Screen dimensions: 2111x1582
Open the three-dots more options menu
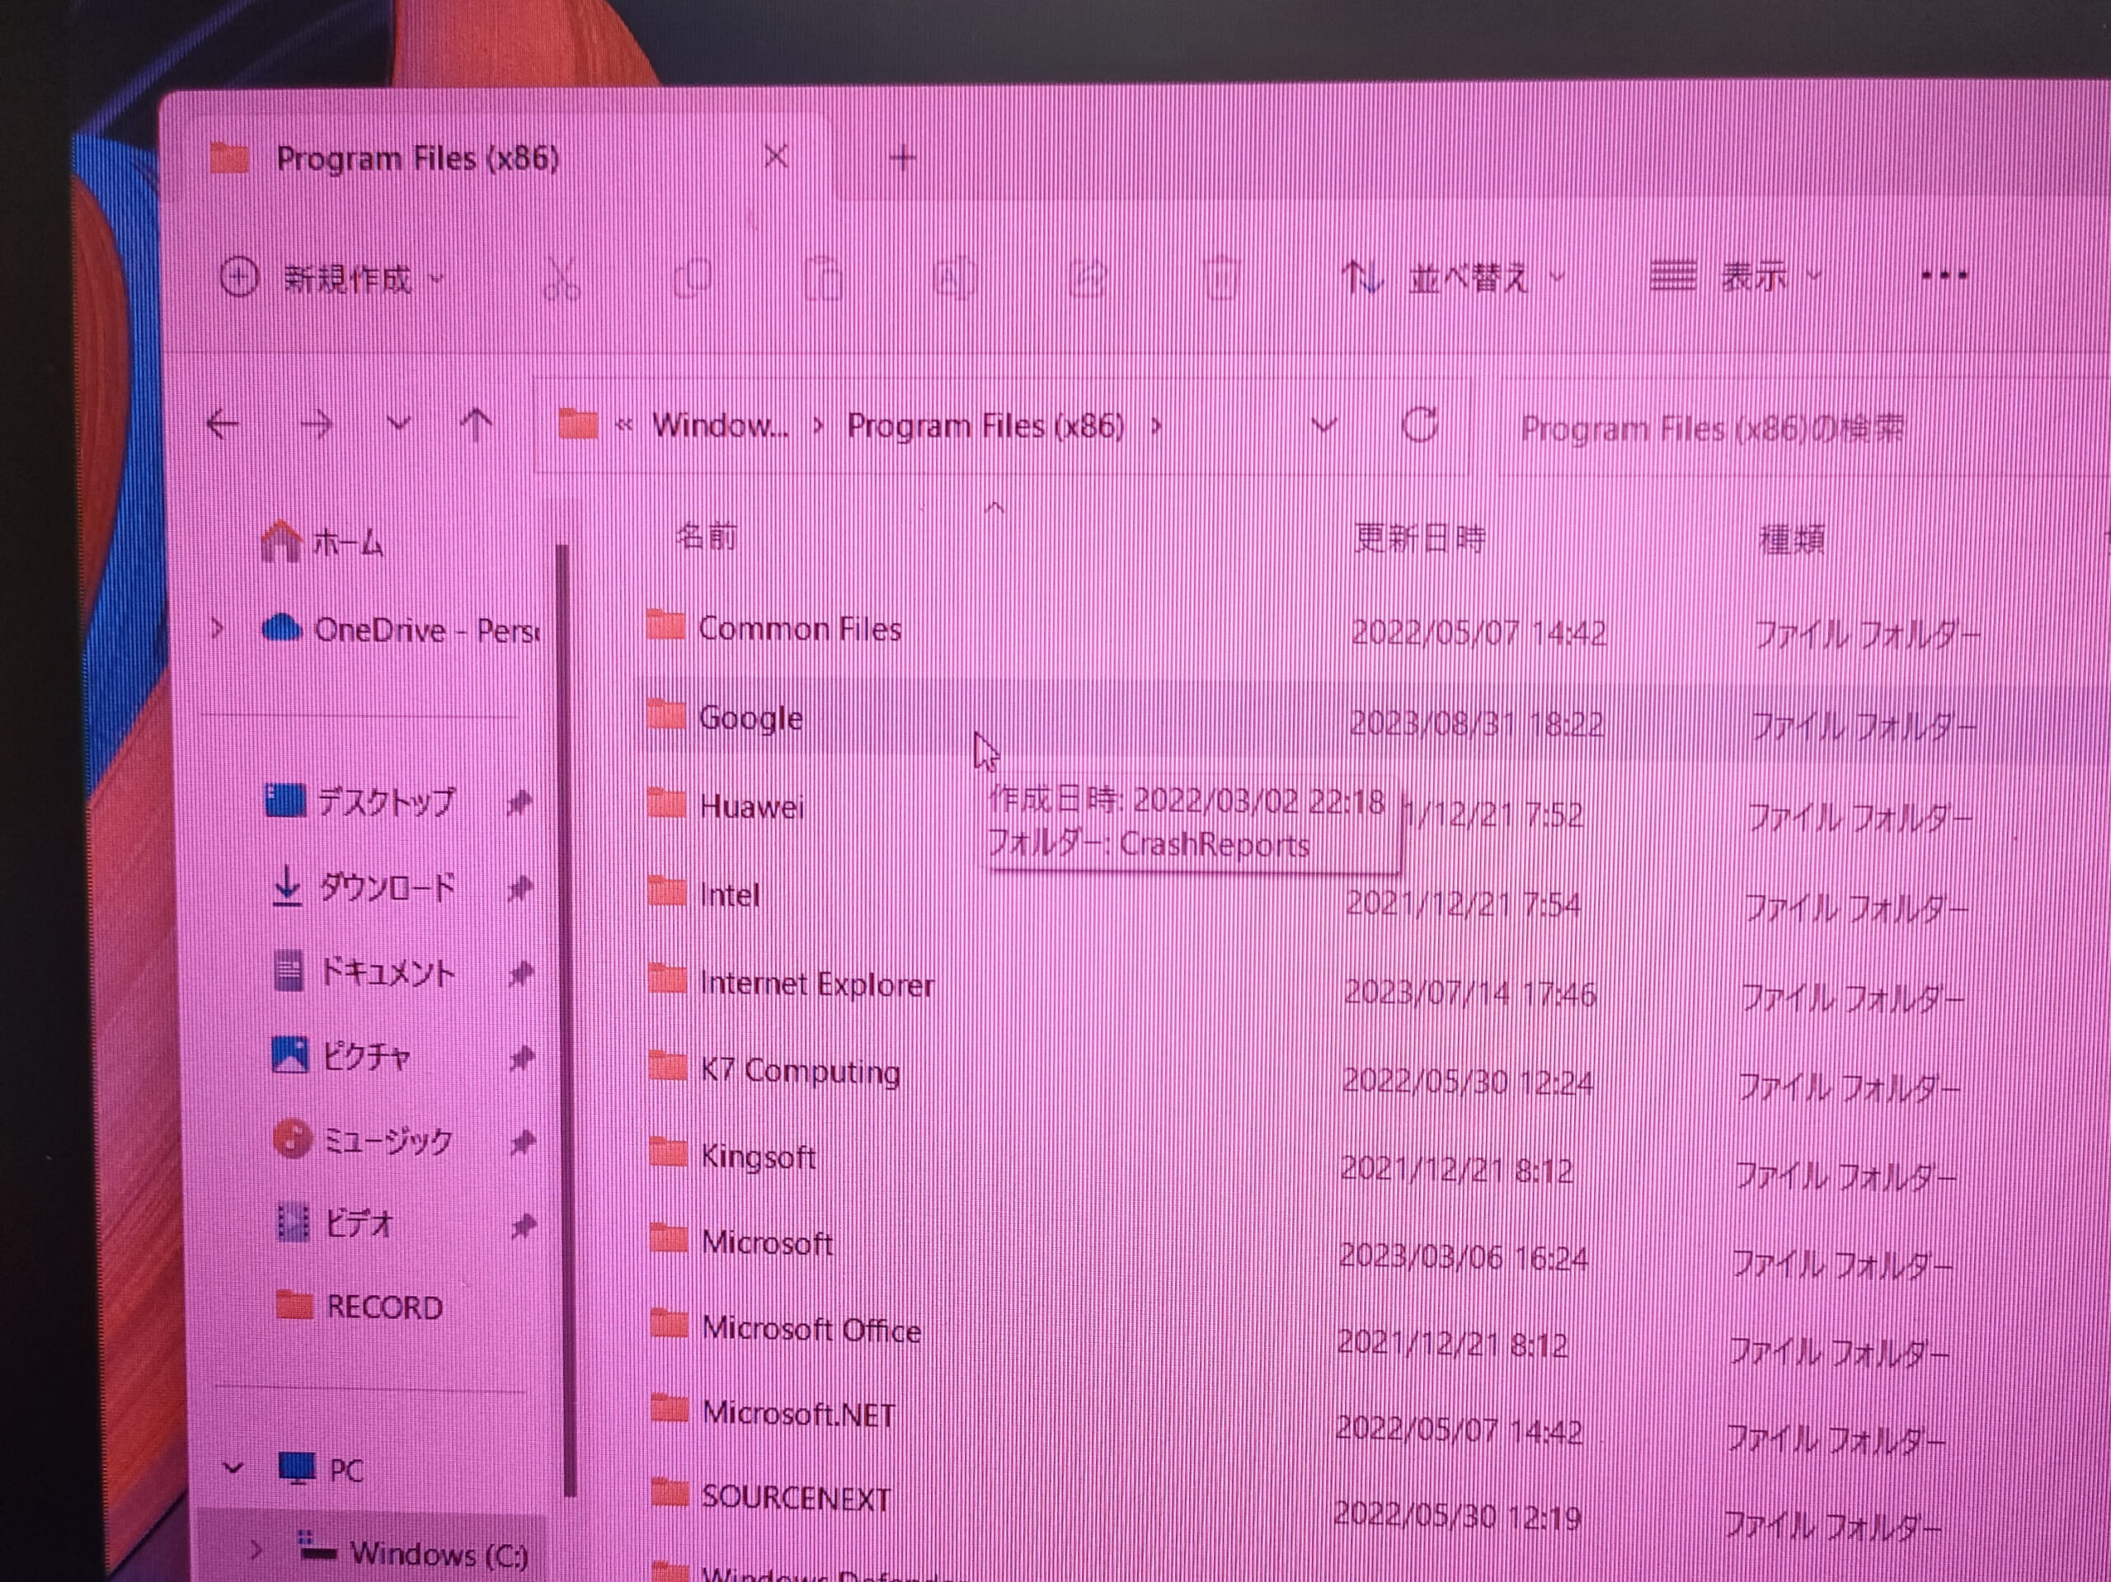pos(1943,275)
